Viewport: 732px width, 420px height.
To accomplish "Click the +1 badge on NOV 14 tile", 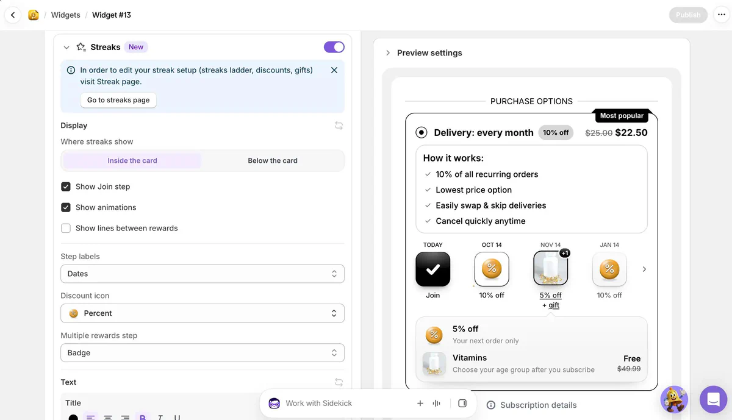I will pos(565,253).
